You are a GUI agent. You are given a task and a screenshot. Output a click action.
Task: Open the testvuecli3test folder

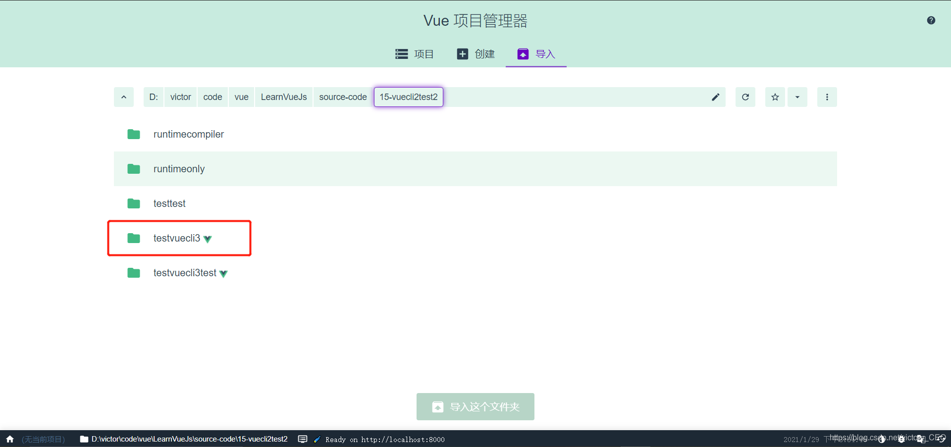click(x=475, y=273)
